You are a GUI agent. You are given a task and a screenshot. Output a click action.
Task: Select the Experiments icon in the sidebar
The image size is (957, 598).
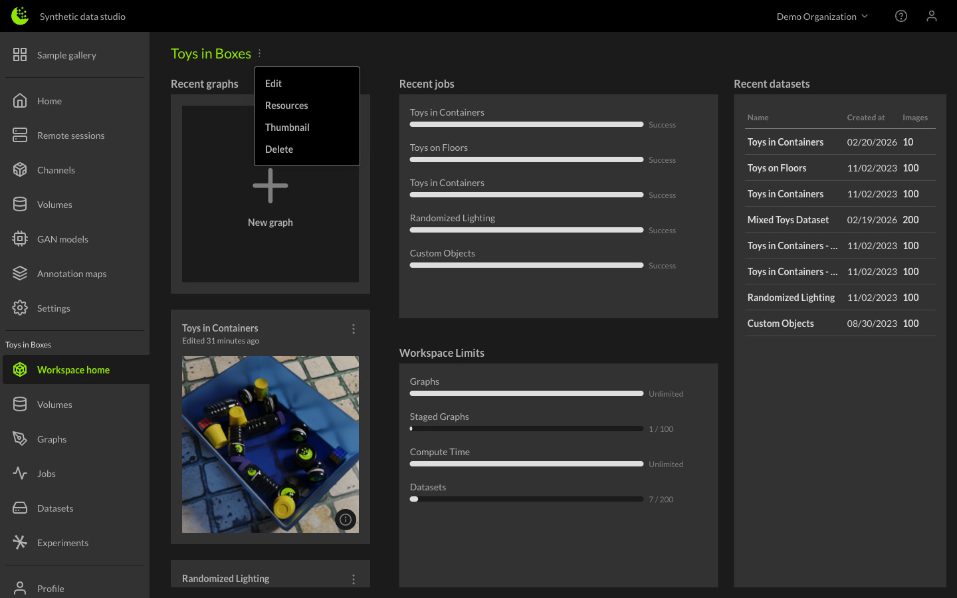pos(19,542)
